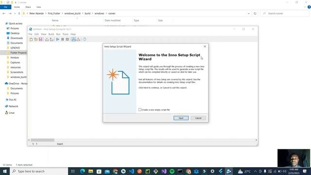Open the notification center icon

305,171
